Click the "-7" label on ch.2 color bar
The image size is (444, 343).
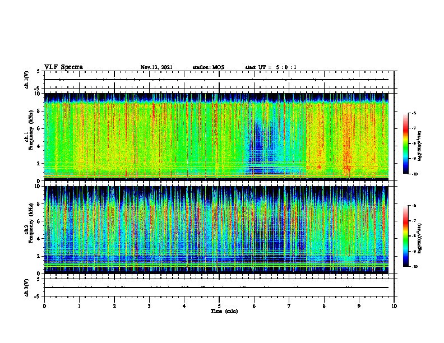pyautogui.click(x=414, y=221)
